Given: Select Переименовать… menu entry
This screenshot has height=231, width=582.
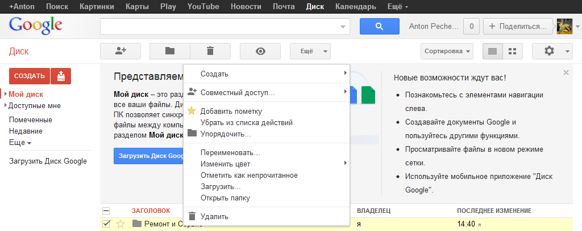Looking at the screenshot, I should tap(267, 153).
